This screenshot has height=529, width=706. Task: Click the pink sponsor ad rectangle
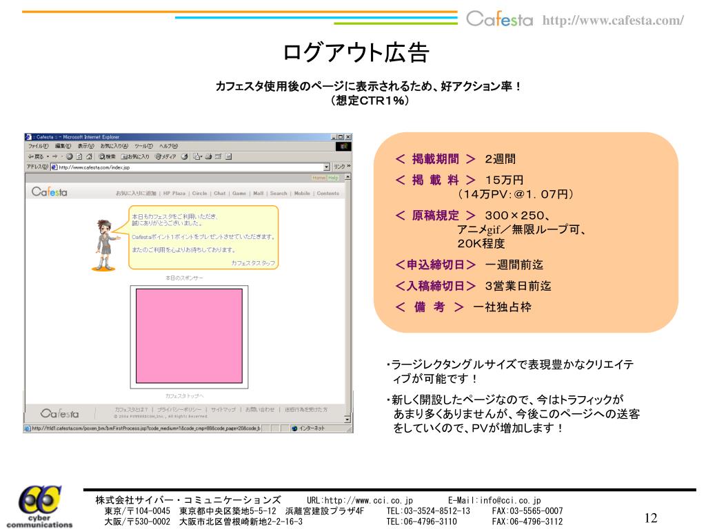(x=189, y=336)
